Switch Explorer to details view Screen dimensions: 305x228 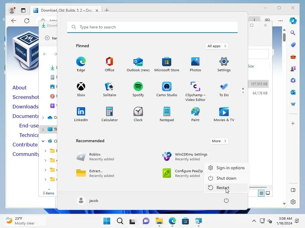[261, 193]
